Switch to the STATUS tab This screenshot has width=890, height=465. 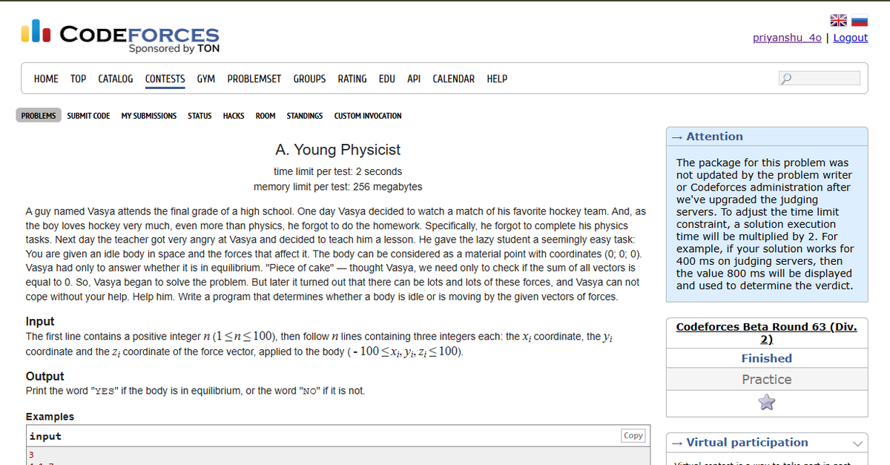[x=200, y=116]
